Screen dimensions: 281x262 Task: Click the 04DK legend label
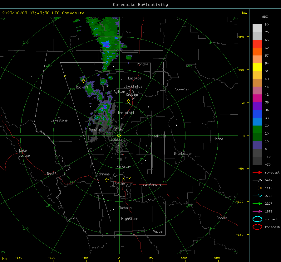(x=269, y=180)
